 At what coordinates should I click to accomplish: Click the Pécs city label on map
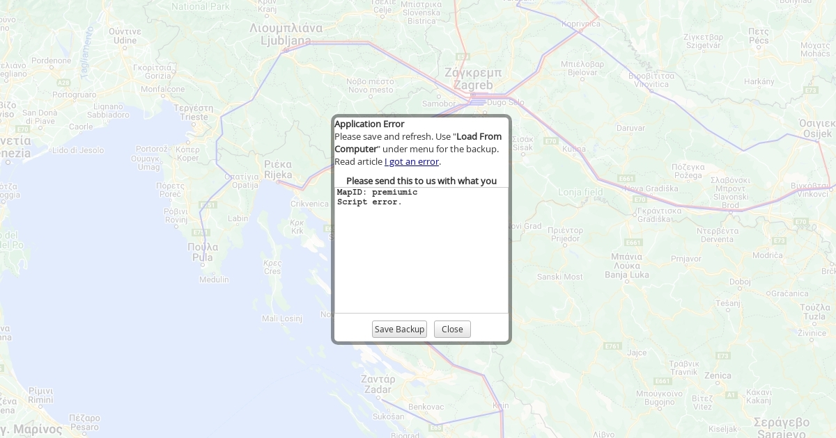coord(759,36)
